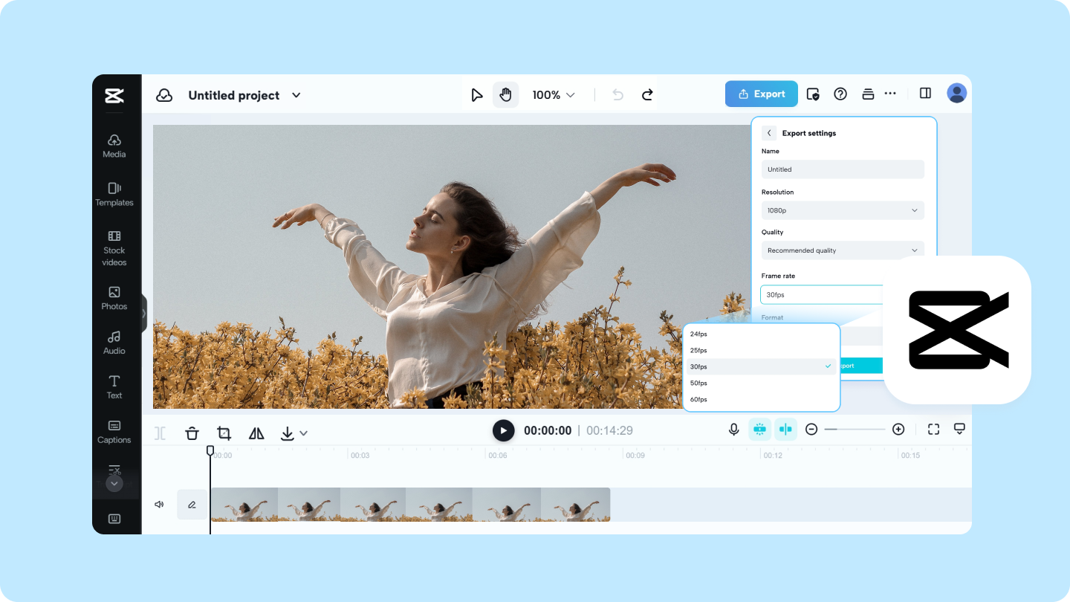1070x602 pixels.
Task: Click the CapCut logo in the sidebar
Action: click(114, 95)
